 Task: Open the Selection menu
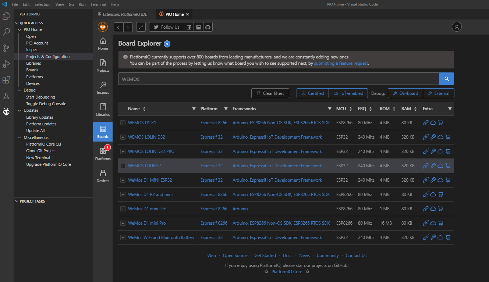pyautogui.click(x=42, y=4)
